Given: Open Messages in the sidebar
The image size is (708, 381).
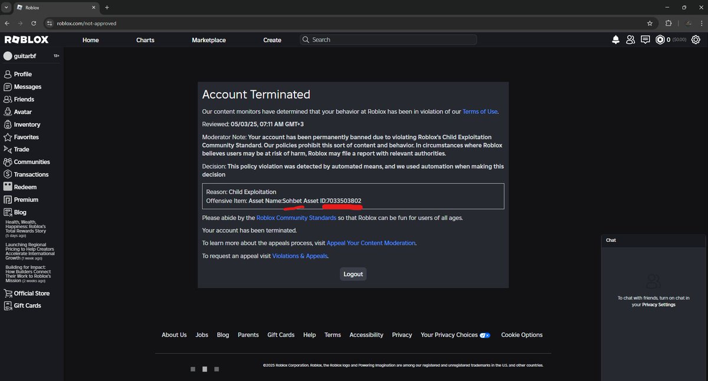Looking at the screenshot, I should [22, 87].
